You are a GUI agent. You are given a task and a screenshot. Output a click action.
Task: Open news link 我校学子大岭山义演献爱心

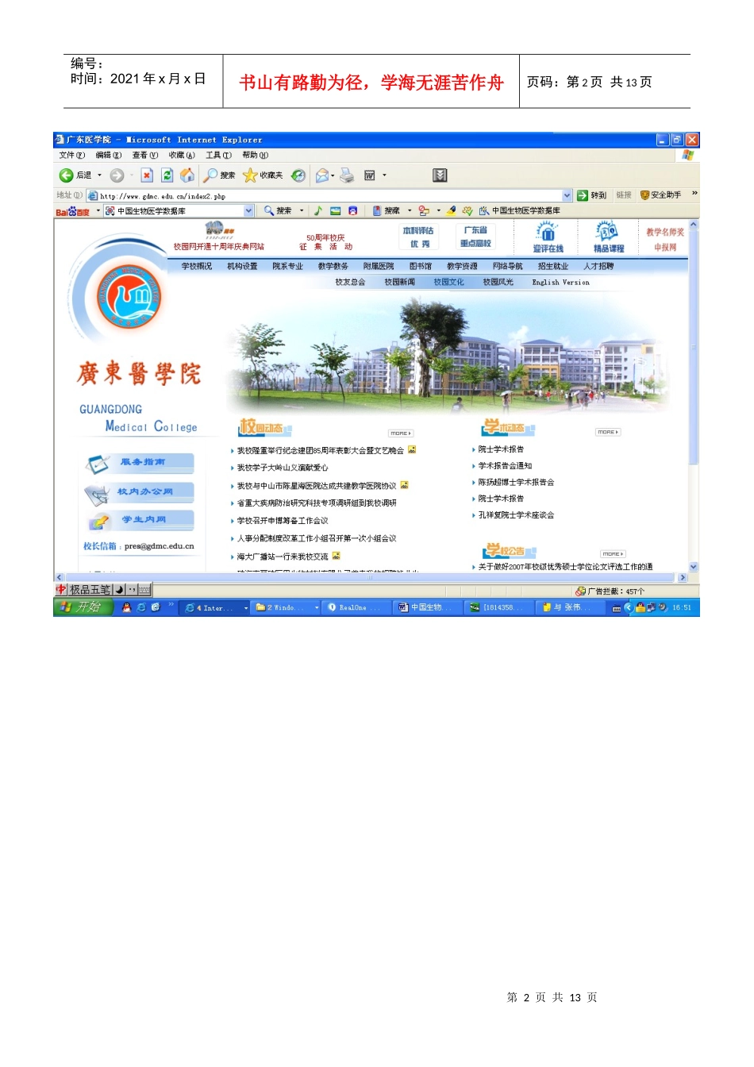283,468
